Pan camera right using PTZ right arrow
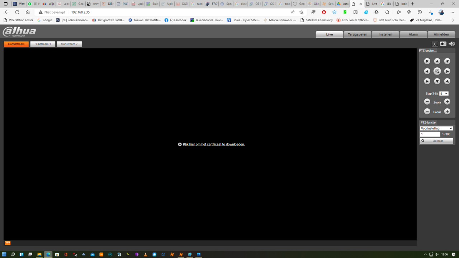 tap(447, 71)
